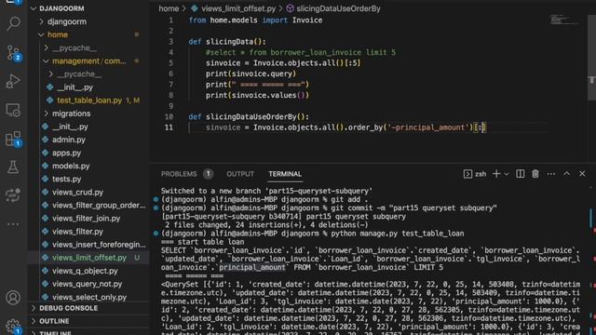Open views_q_object.py file
596x335 pixels.
coord(85,271)
